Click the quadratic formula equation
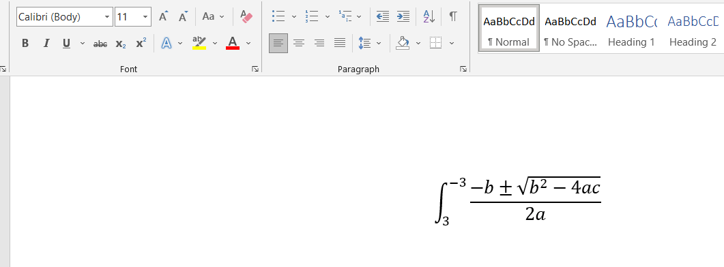The width and height of the screenshot is (724, 267). tap(518, 201)
